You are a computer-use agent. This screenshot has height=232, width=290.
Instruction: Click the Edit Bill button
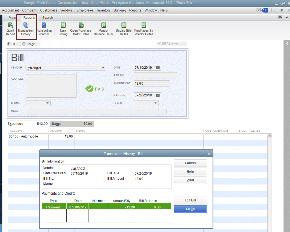click(190, 200)
